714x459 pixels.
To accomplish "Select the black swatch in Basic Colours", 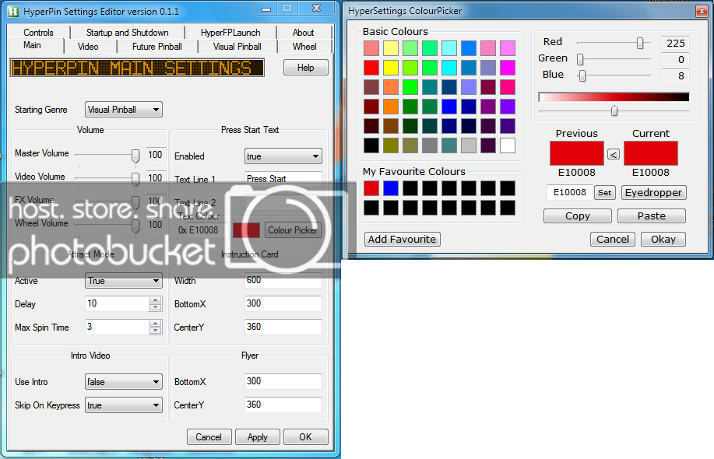I will (371, 145).
